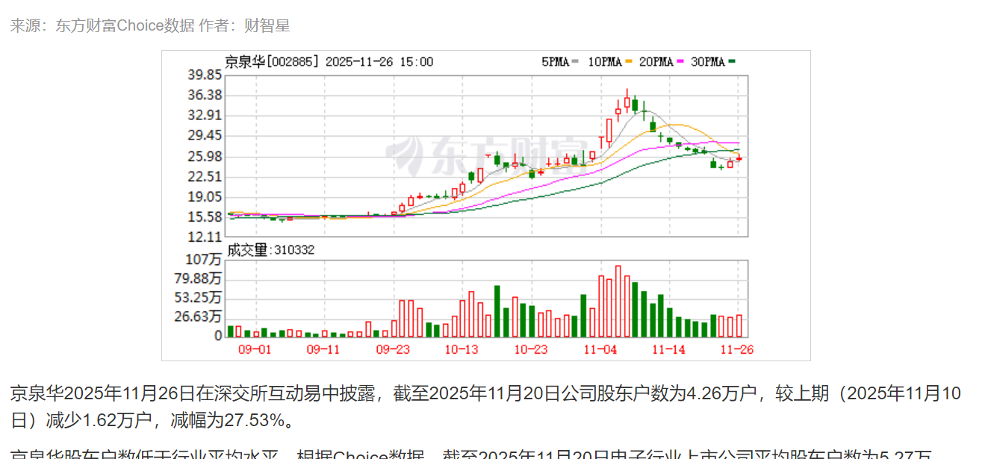The height and width of the screenshot is (459, 985).
Task: Click the 30PMA legend label
Action: coord(708,62)
